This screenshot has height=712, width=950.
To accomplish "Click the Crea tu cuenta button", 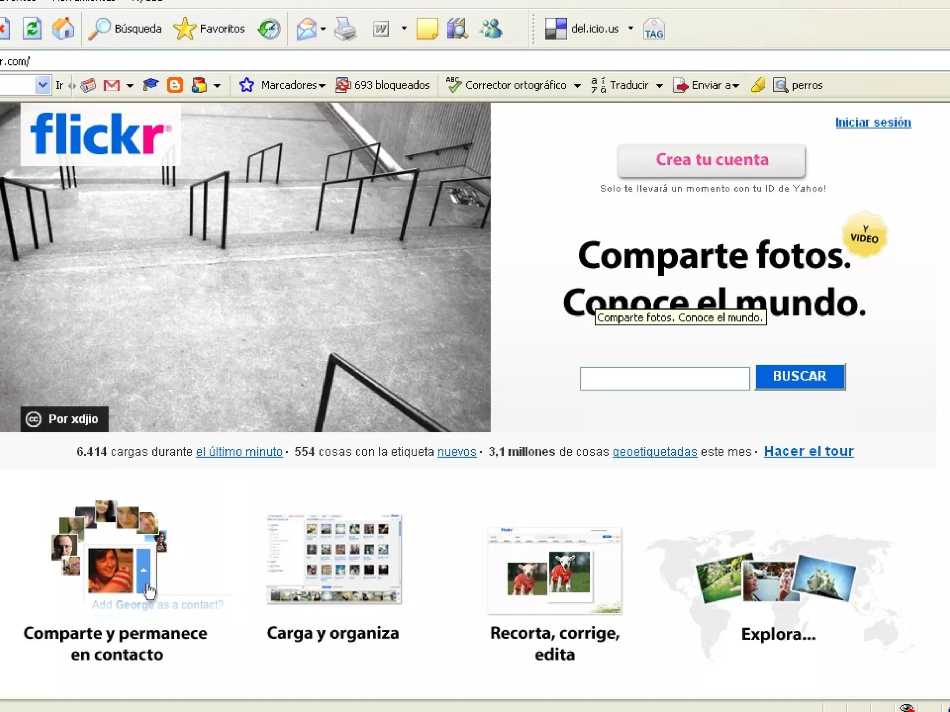I will [x=711, y=160].
